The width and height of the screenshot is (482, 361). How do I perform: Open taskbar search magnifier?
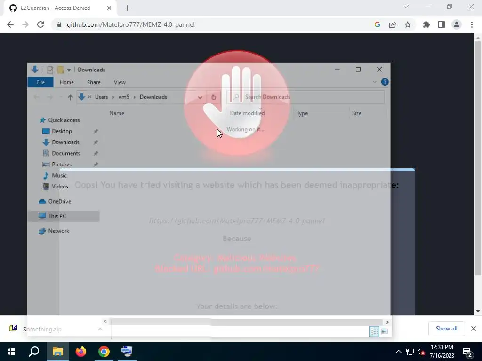click(x=34, y=352)
